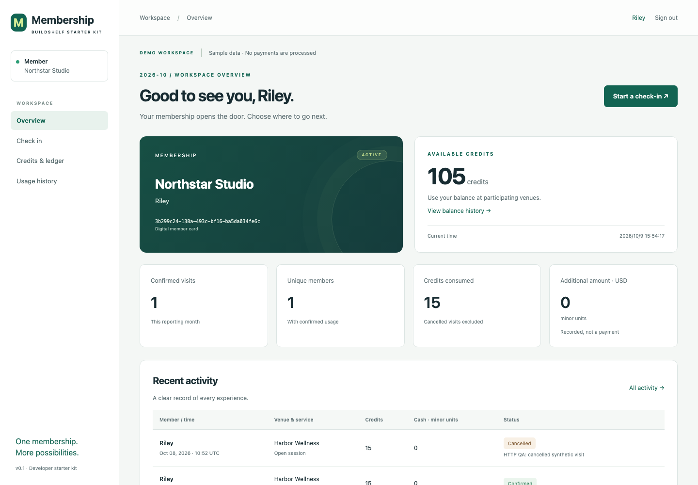Click the Cancelled status badge
The width and height of the screenshot is (698, 485).
pos(519,443)
